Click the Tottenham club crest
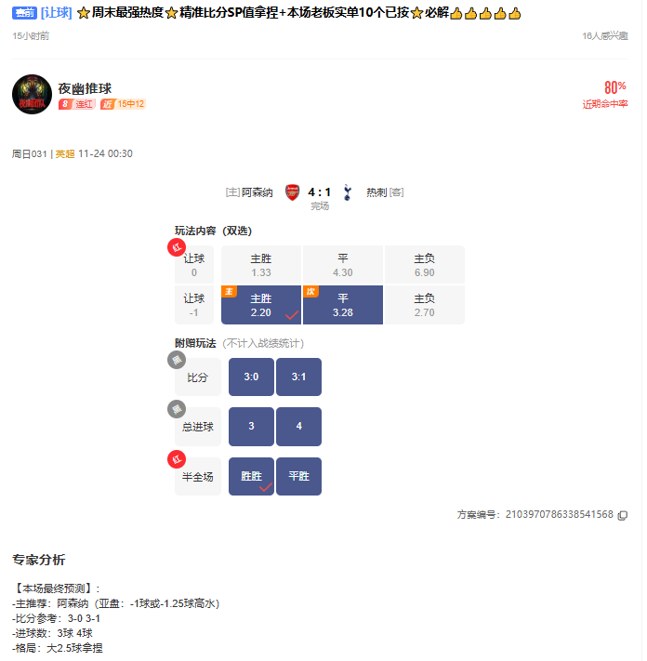Viewport: 647px width, 661px height. coord(348,192)
